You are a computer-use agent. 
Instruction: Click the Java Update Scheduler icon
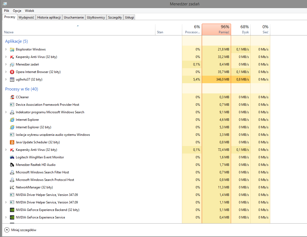click(x=12, y=142)
